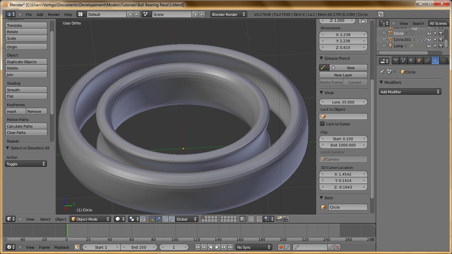Open the Scene properties tab icon

coord(403,61)
